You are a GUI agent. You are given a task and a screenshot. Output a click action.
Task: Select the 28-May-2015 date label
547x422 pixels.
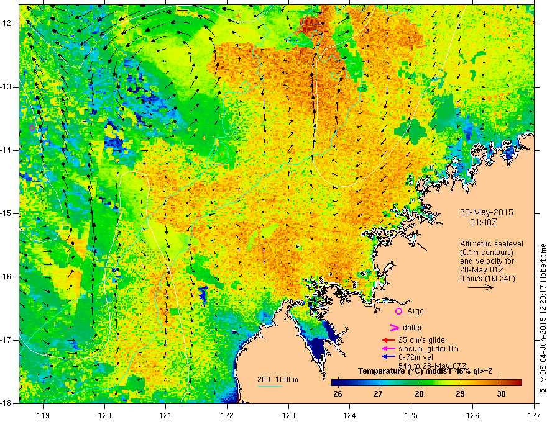[x=486, y=212]
